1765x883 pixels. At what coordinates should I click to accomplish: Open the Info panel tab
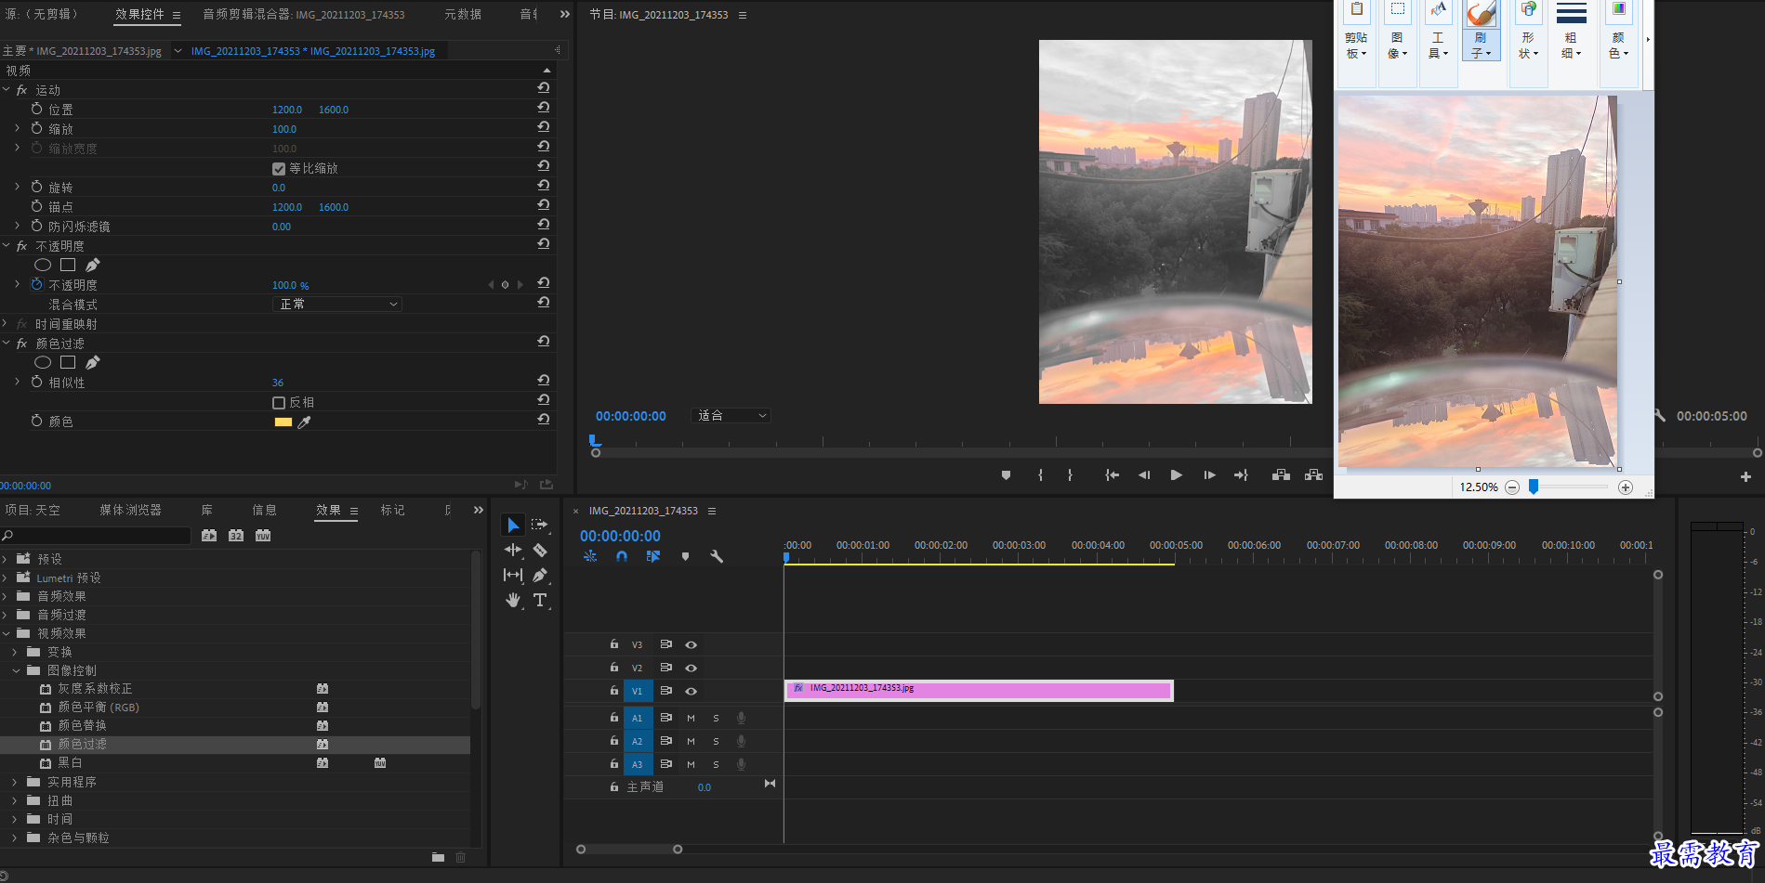click(x=265, y=511)
